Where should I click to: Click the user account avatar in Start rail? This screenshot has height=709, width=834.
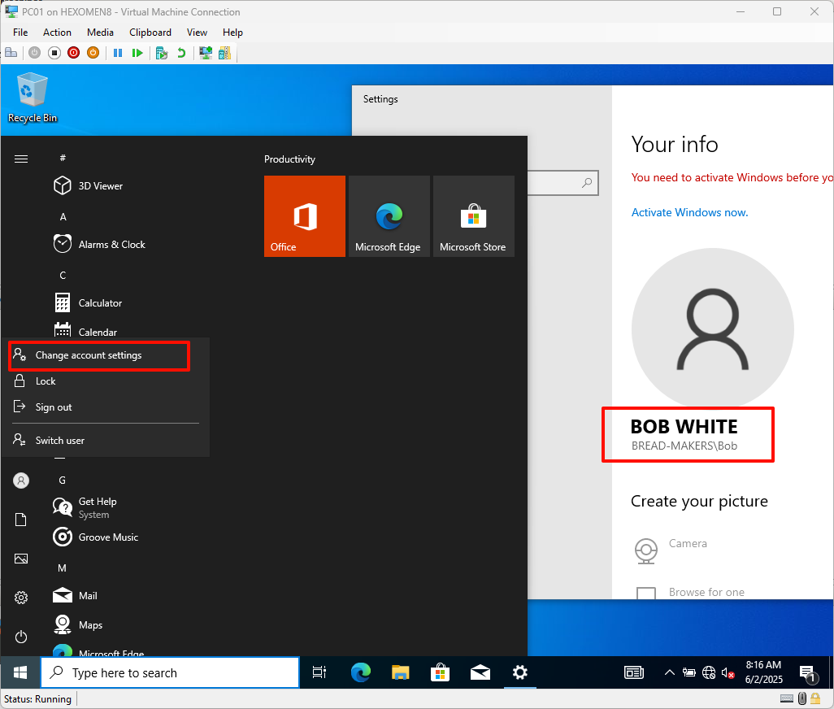point(21,481)
